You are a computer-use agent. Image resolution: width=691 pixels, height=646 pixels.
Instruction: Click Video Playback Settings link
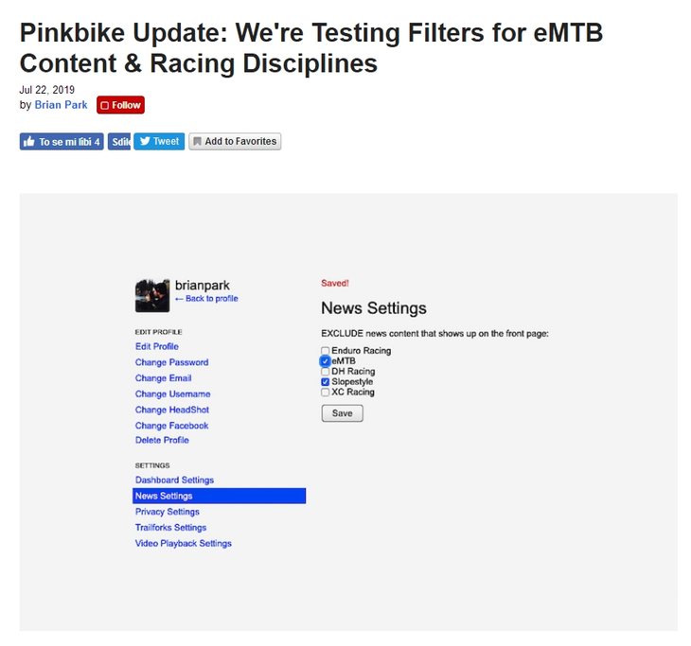[x=183, y=544]
